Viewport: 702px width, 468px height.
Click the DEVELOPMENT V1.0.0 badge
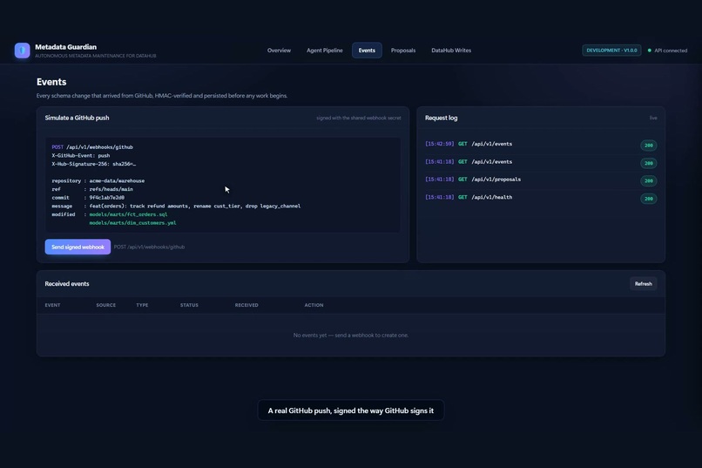(611, 51)
